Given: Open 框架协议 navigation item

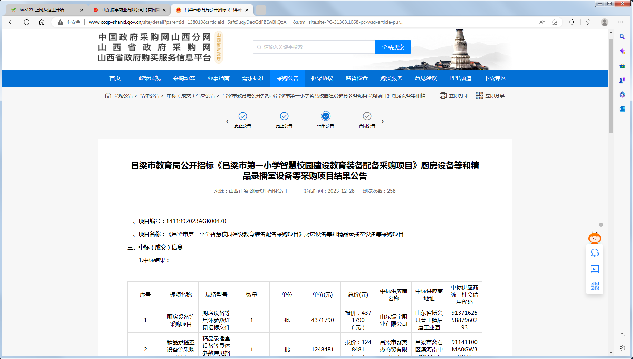Looking at the screenshot, I should tap(322, 78).
